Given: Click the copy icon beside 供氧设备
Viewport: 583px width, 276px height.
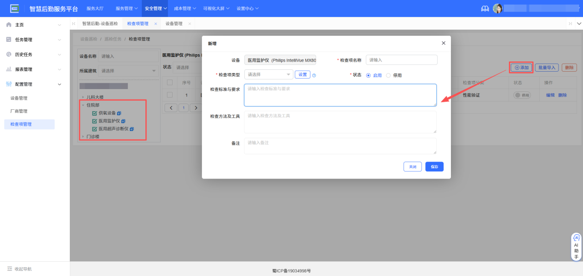Looking at the screenshot, I should coord(120,113).
